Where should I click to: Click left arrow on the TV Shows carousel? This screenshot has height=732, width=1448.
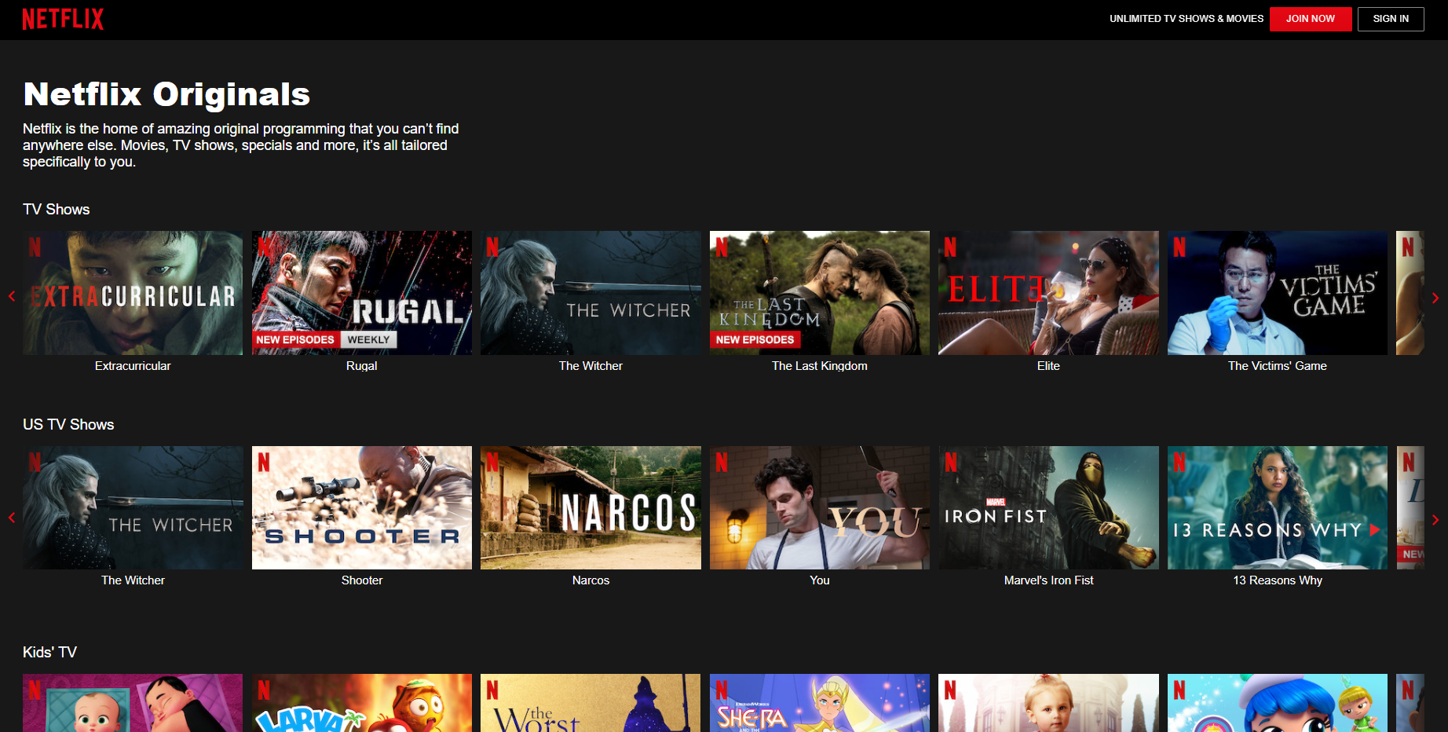pyautogui.click(x=12, y=296)
